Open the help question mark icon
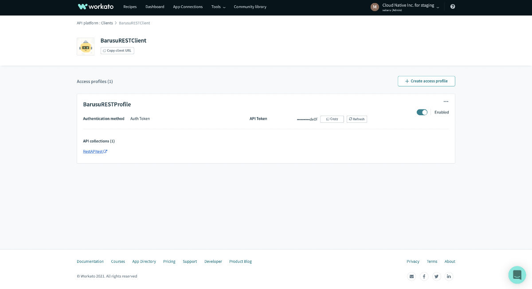This screenshot has width=532, height=289. [453, 7]
